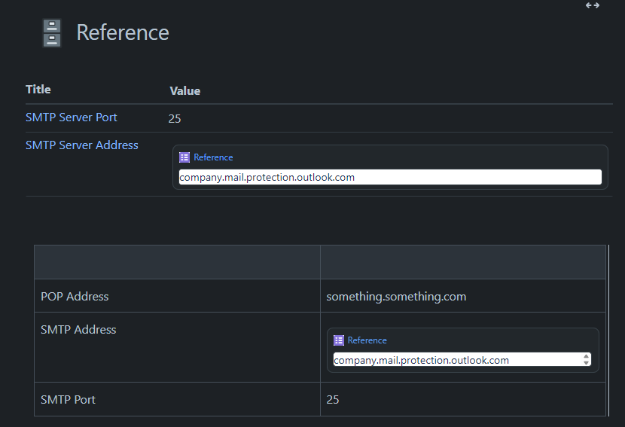625x427 pixels.
Task: Open the SMTP Server Port link
Action: tap(72, 117)
